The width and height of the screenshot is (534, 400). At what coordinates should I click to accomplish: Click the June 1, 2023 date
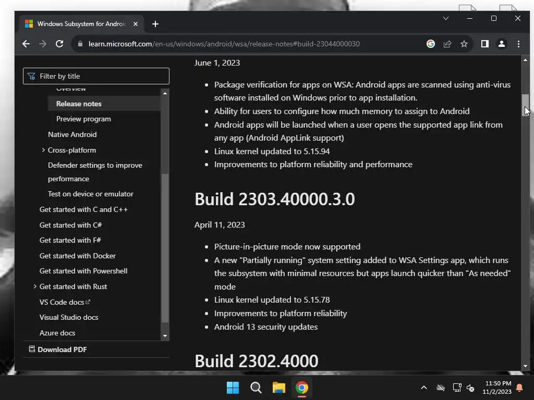click(217, 63)
